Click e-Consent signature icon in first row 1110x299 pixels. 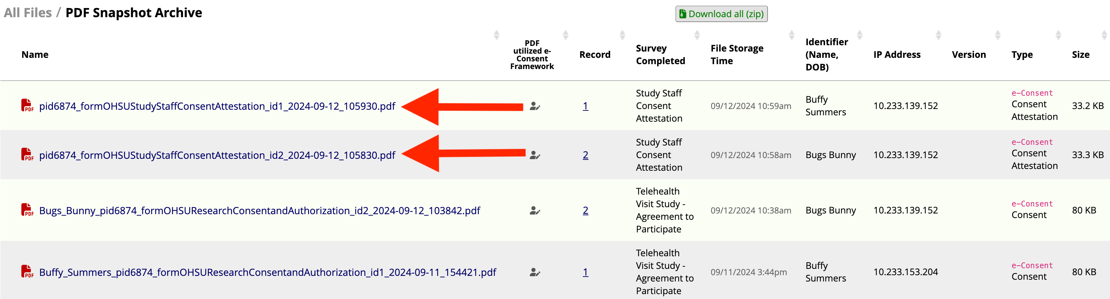[x=535, y=106]
